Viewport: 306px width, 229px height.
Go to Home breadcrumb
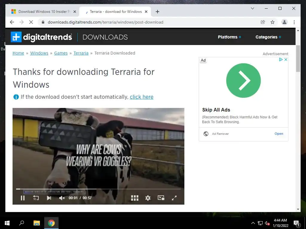tap(18, 53)
